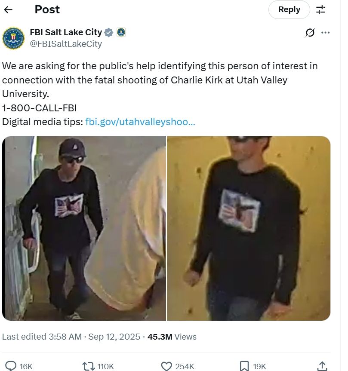The height and width of the screenshot is (371, 348).
Task: Click the share upload icon
Action: pyautogui.click(x=322, y=366)
